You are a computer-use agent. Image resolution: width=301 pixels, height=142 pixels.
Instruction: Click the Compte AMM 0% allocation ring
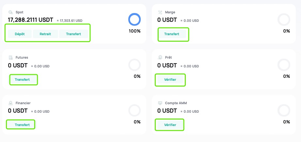coord(283,110)
